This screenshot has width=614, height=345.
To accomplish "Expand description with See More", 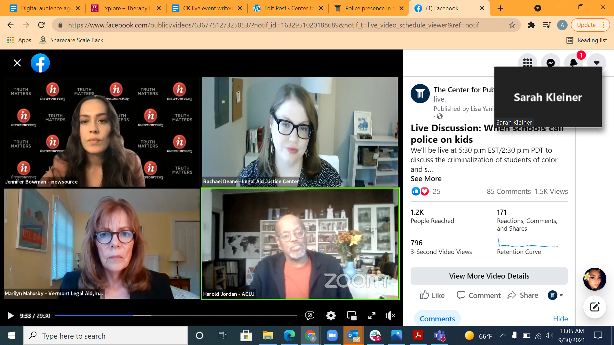I will (426, 179).
